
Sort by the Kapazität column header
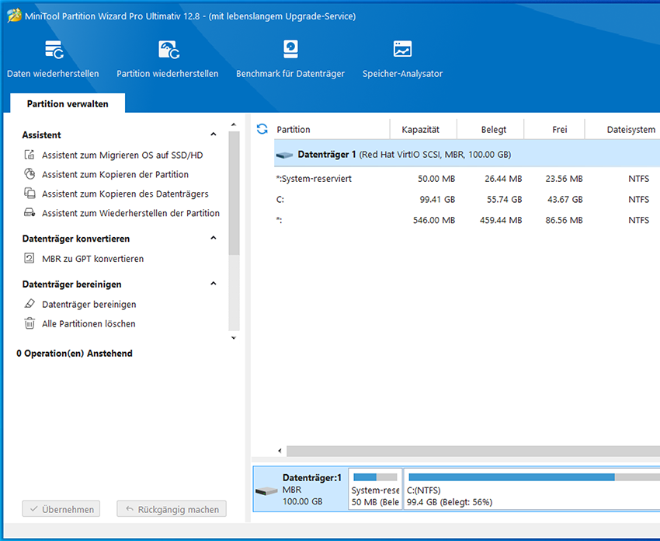[420, 130]
